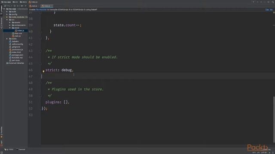The width and height of the screenshot is (275, 154).
Task: Toggle the Structure tool window side tab
Action: click(1, 23)
